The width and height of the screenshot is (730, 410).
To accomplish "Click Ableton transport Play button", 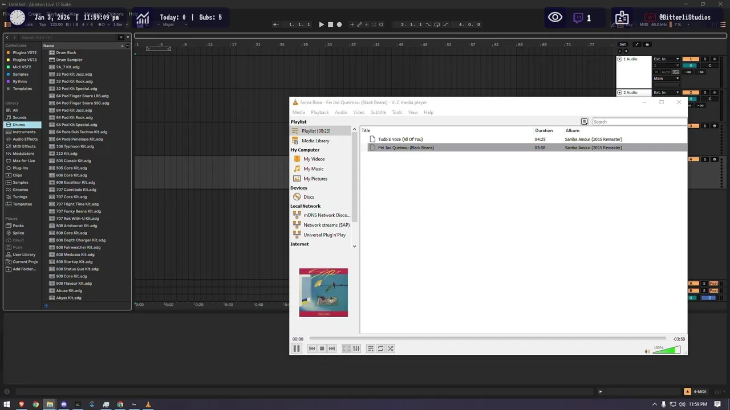I will click(x=321, y=24).
